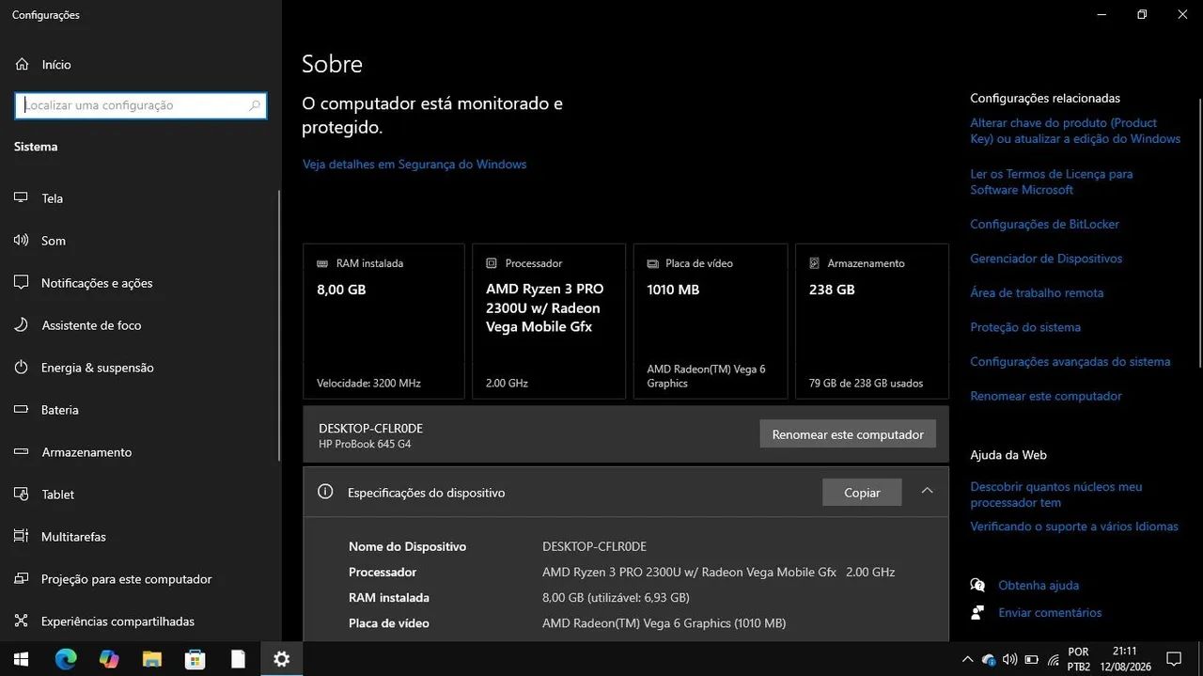Click the Bateria icon in sidebar
Viewport: 1203px width, 676px height.
(x=22, y=410)
